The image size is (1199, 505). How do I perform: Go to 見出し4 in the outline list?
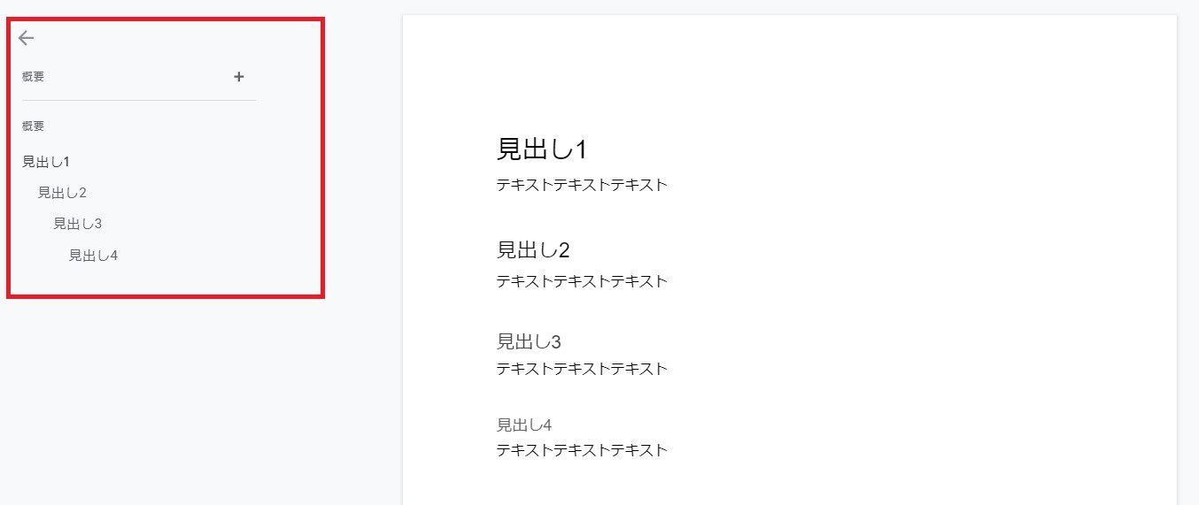pos(93,256)
